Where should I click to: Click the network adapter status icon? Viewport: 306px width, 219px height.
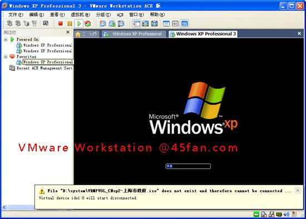[279, 215]
